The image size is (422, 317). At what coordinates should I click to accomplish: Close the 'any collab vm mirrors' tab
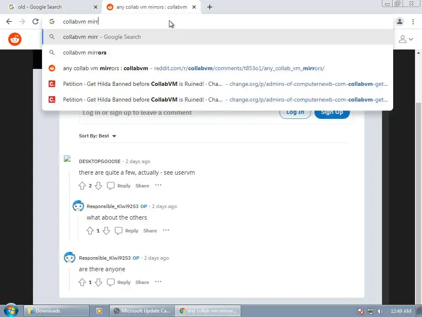pyautogui.click(x=194, y=7)
